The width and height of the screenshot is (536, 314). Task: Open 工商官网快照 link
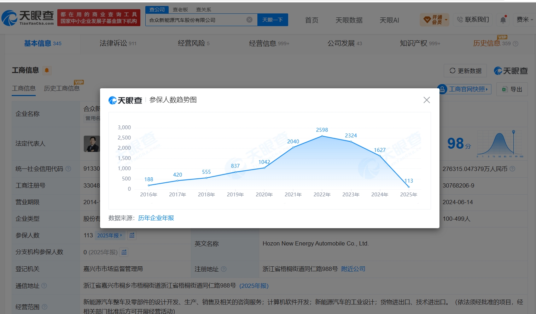coord(464,89)
